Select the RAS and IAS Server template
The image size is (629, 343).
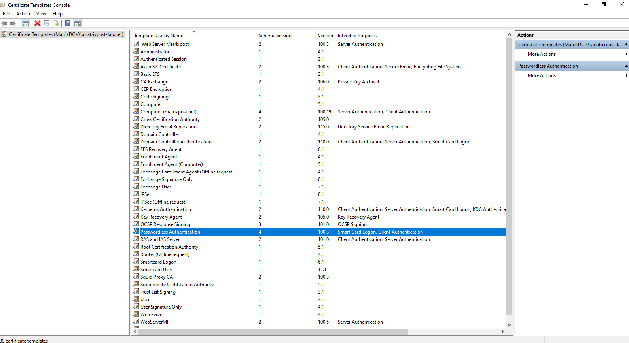coord(160,239)
